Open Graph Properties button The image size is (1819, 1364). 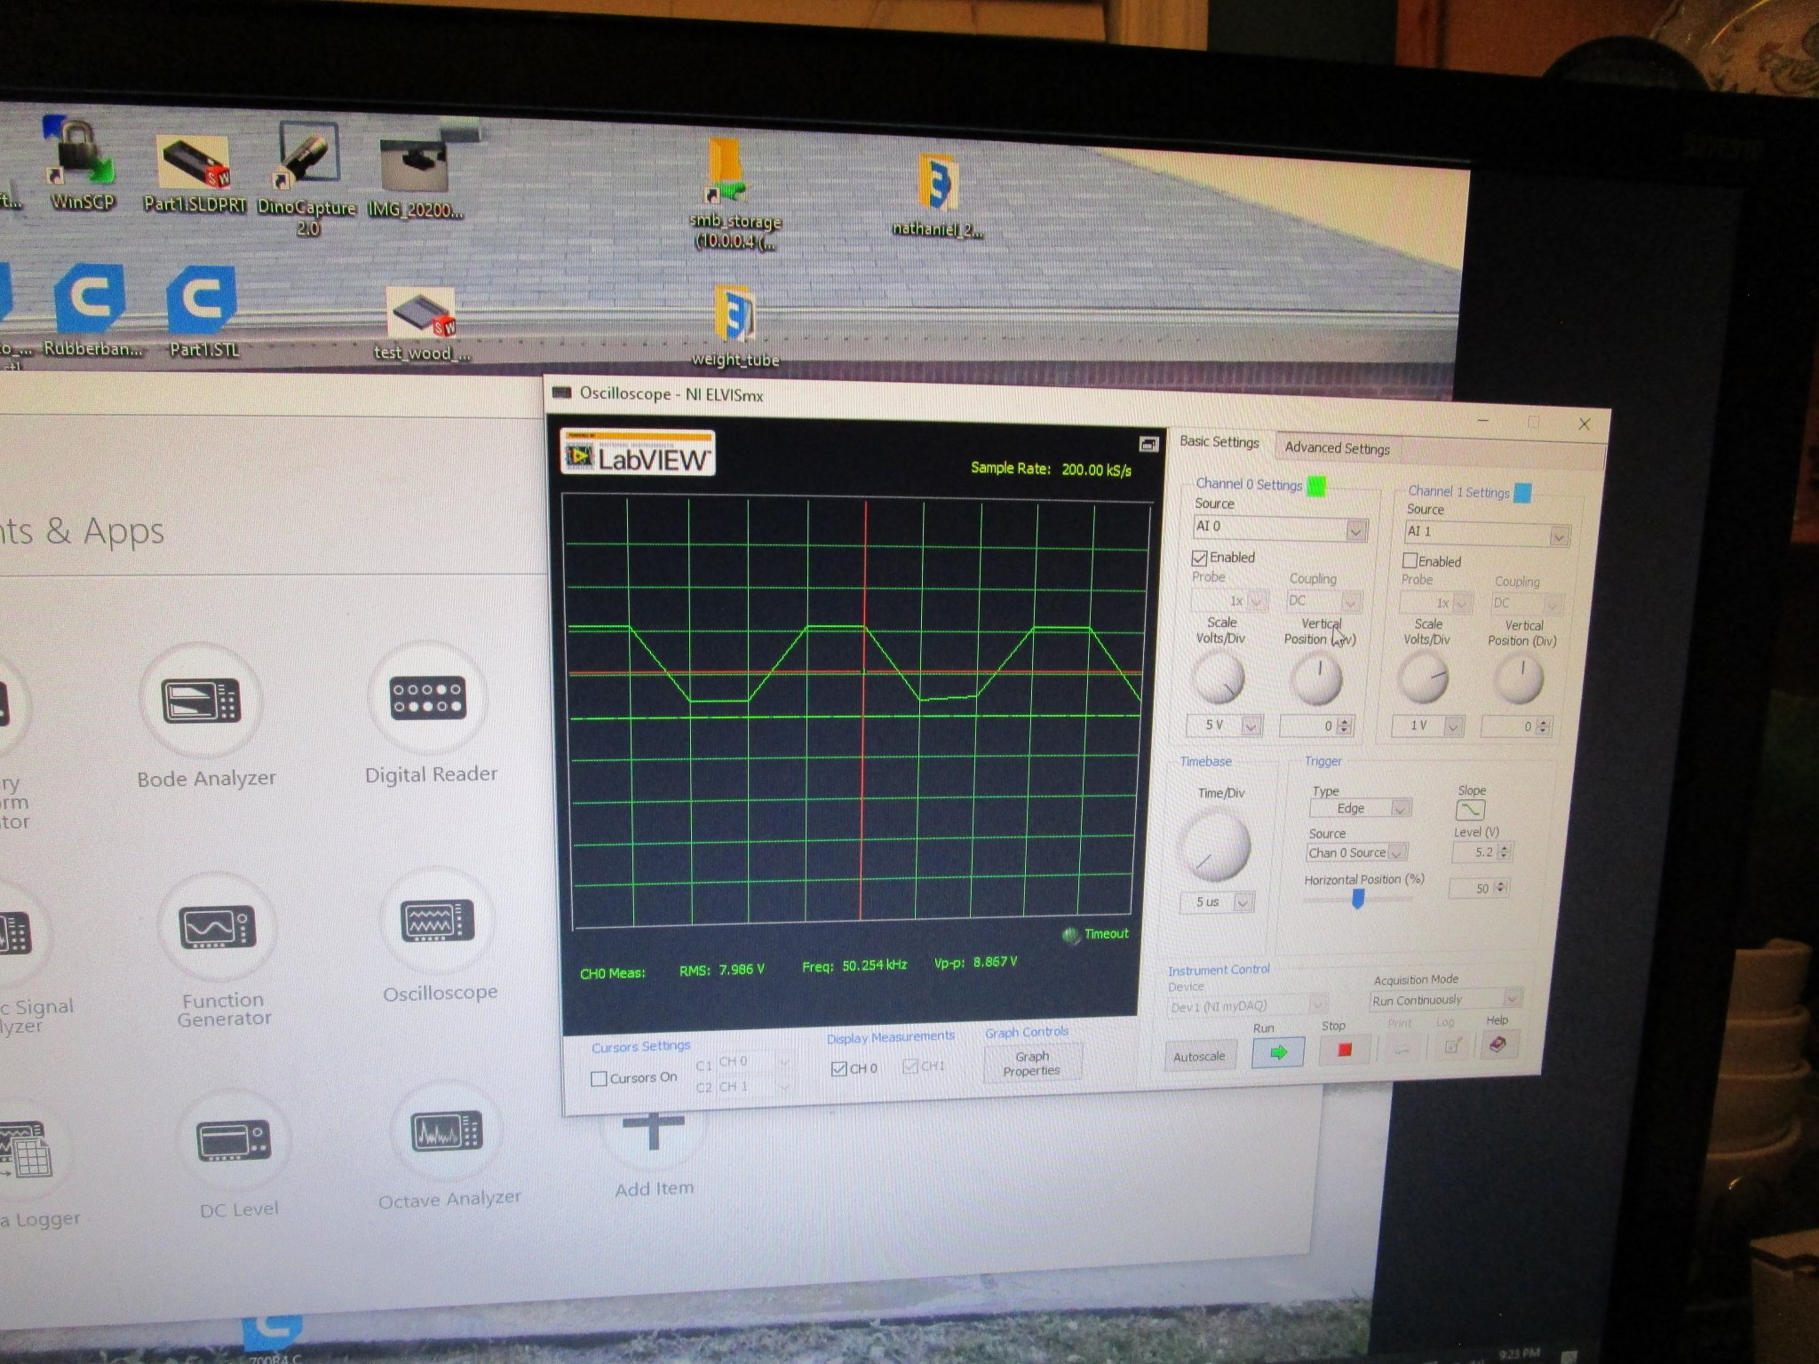[1031, 1064]
